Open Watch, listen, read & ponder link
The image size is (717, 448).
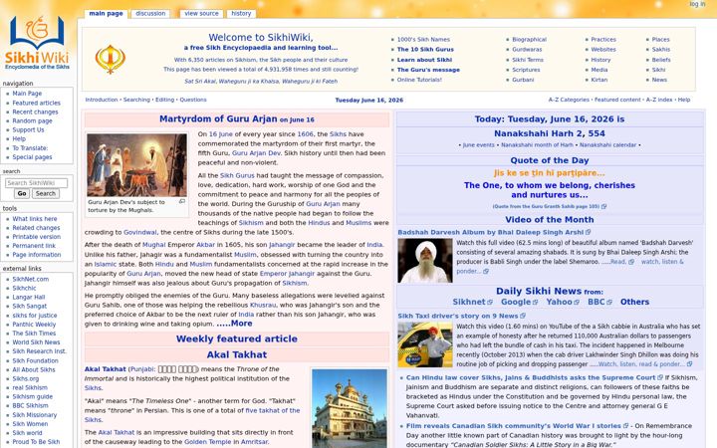(x=641, y=364)
